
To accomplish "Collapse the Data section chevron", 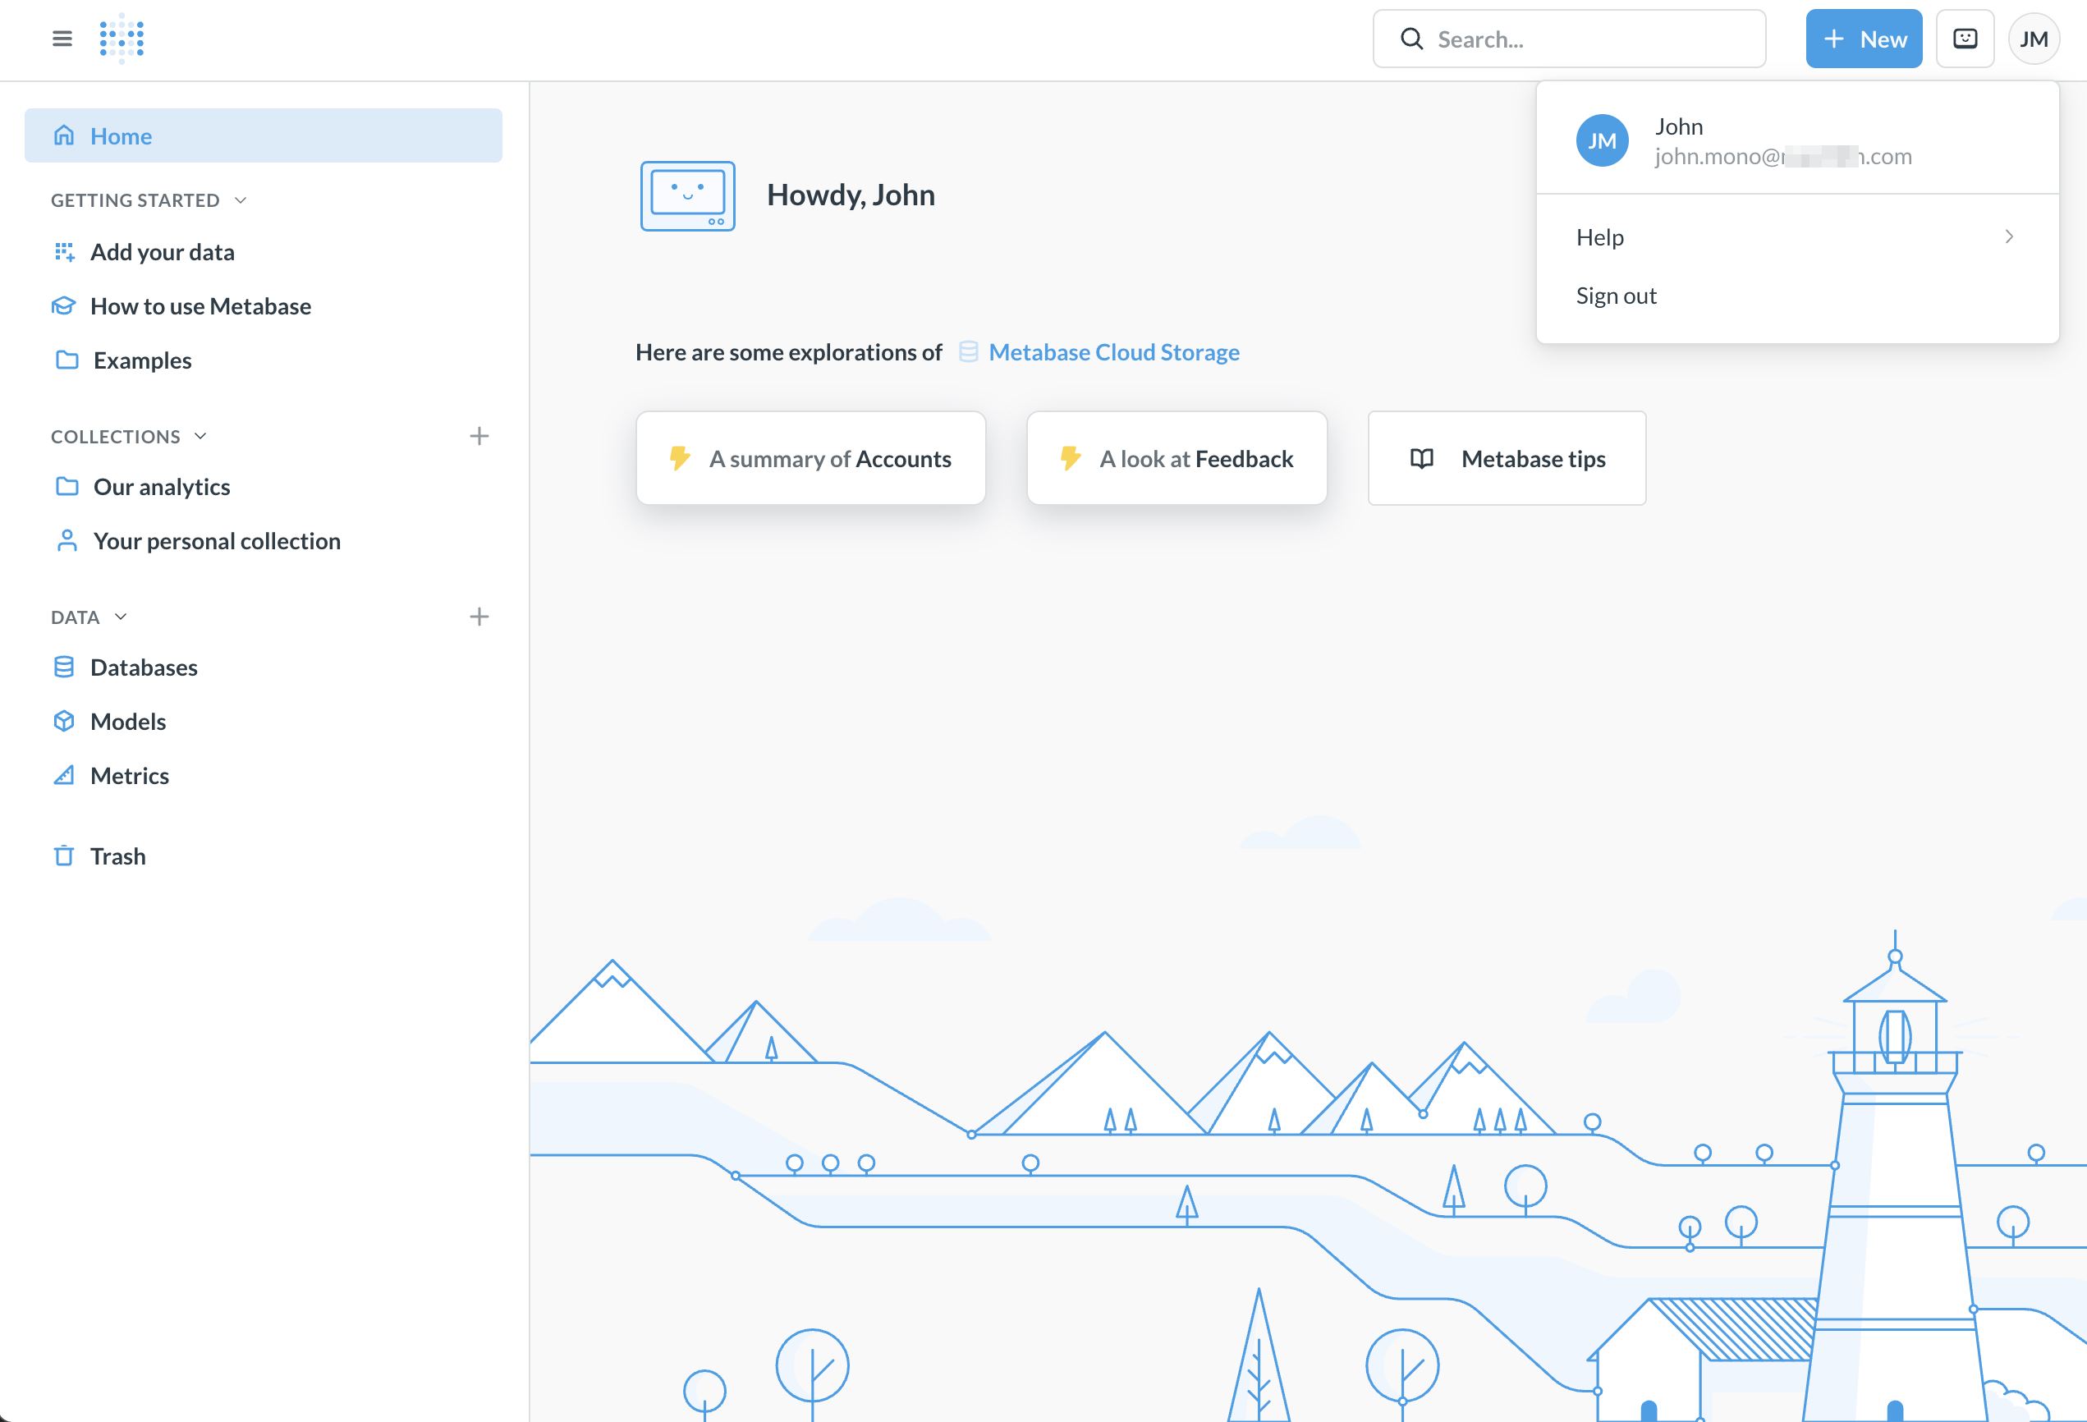I will pos(122,617).
